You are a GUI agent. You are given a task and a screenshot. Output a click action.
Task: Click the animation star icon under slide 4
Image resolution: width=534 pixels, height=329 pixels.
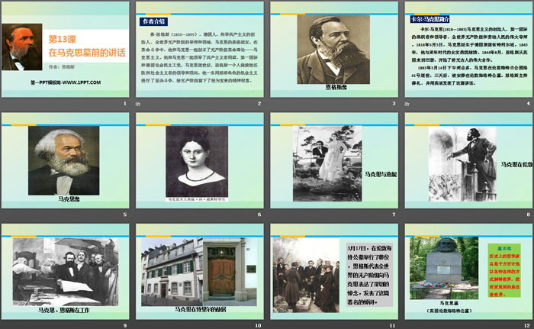coord(407,104)
